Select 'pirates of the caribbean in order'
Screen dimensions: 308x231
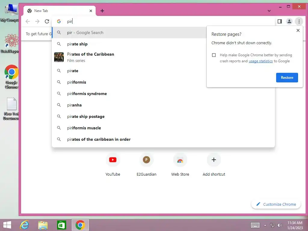163,139
